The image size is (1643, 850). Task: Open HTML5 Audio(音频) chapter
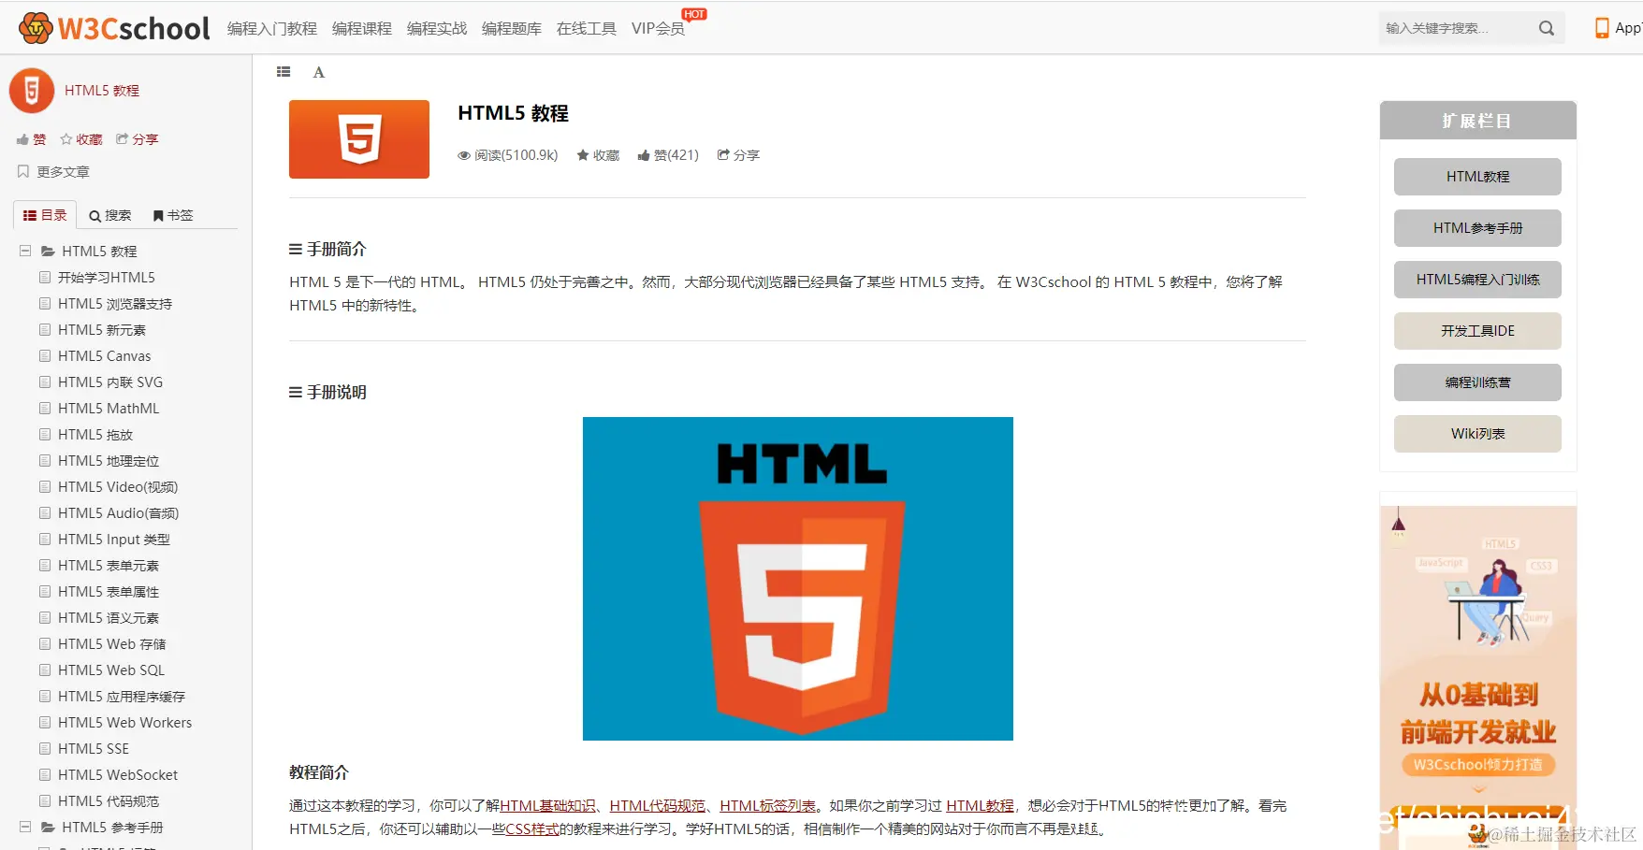tap(118, 513)
